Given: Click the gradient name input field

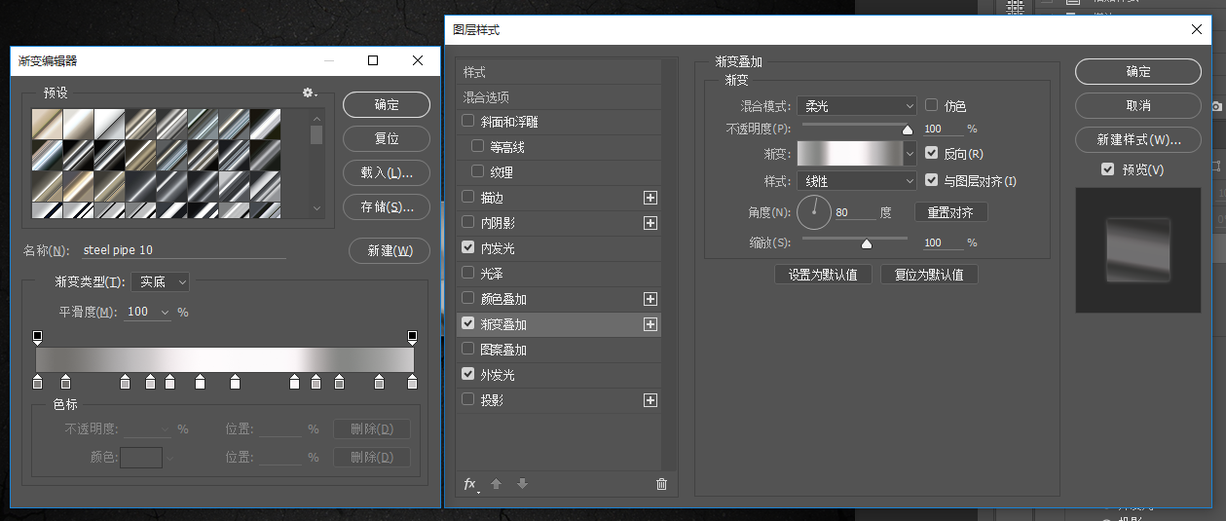Looking at the screenshot, I should (x=183, y=250).
